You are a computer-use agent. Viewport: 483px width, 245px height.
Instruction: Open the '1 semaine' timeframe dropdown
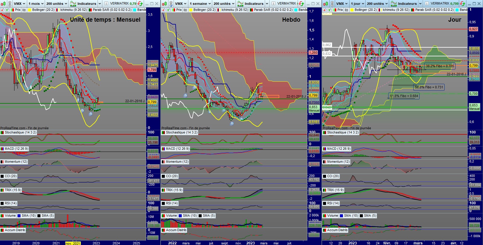point(200,4)
